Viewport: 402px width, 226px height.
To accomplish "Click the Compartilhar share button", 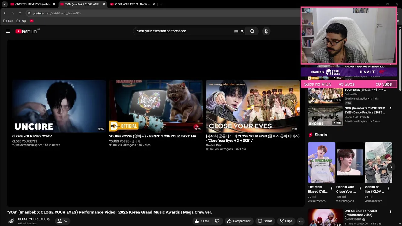I will point(239,221).
